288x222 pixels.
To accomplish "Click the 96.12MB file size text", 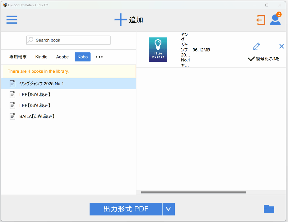I will (x=201, y=50).
